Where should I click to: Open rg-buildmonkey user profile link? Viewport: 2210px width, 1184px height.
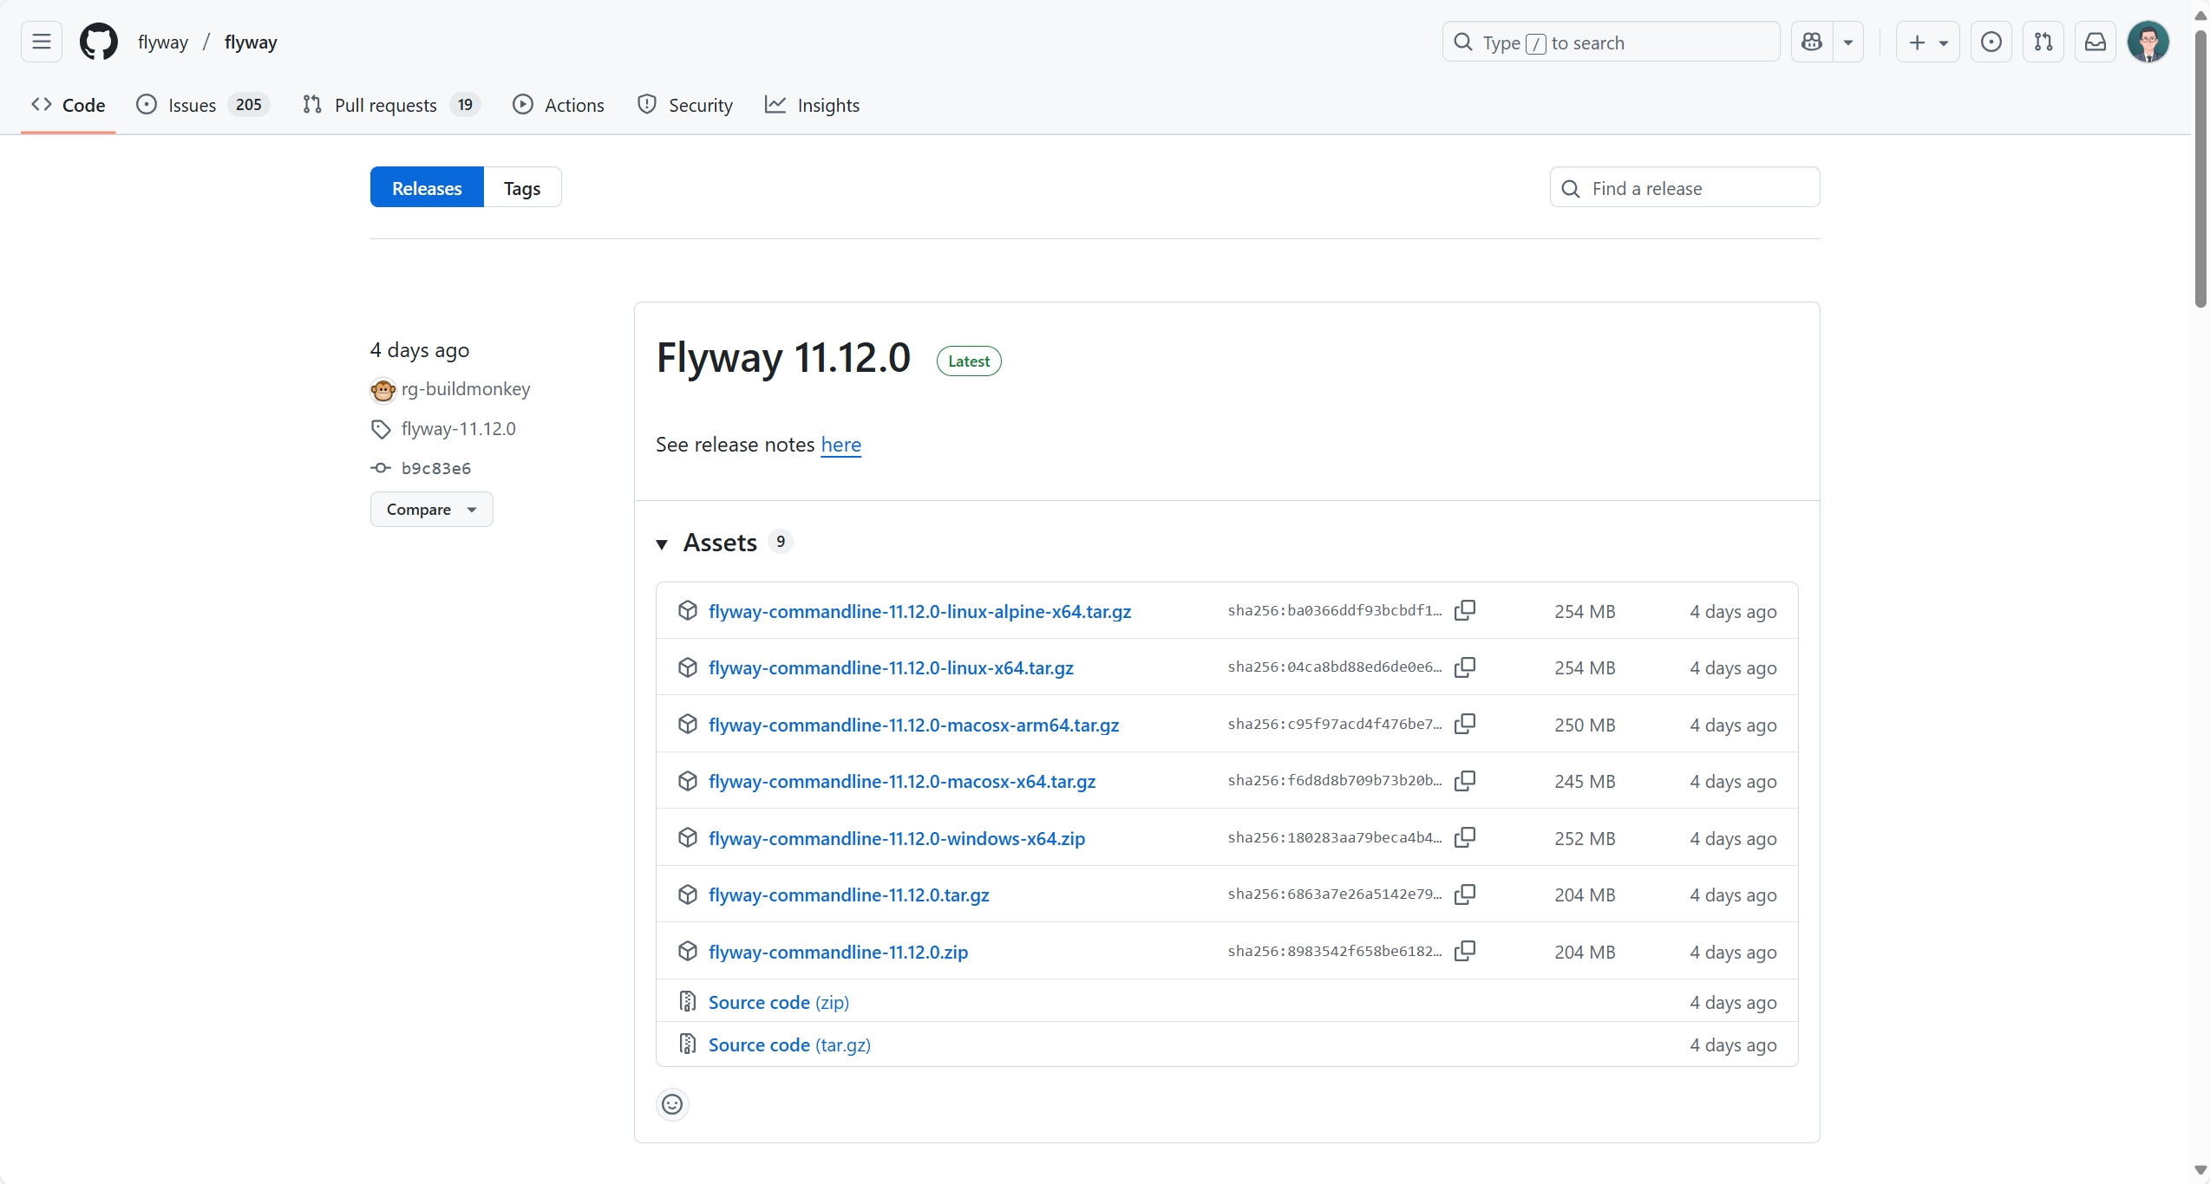coord(466,389)
